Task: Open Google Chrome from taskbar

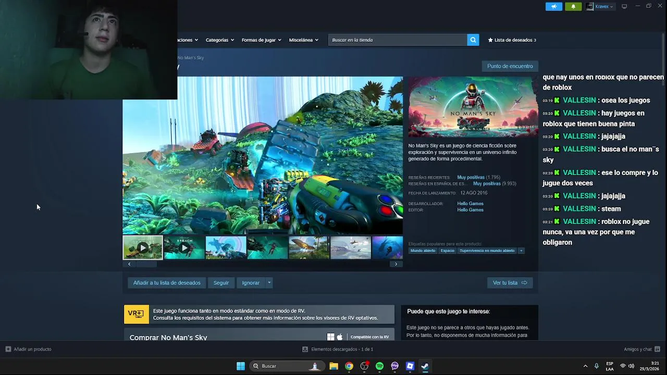Action: coord(349,366)
